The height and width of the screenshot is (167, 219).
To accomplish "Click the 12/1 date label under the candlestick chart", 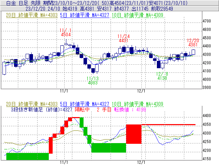I will tap(141, 91).
